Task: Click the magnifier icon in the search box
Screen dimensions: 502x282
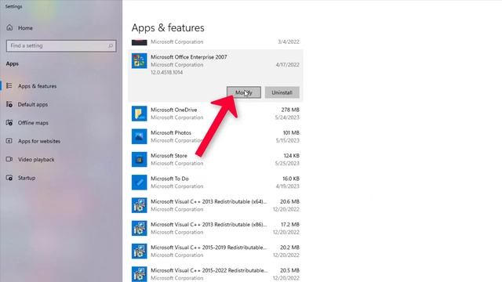Action: (x=111, y=45)
